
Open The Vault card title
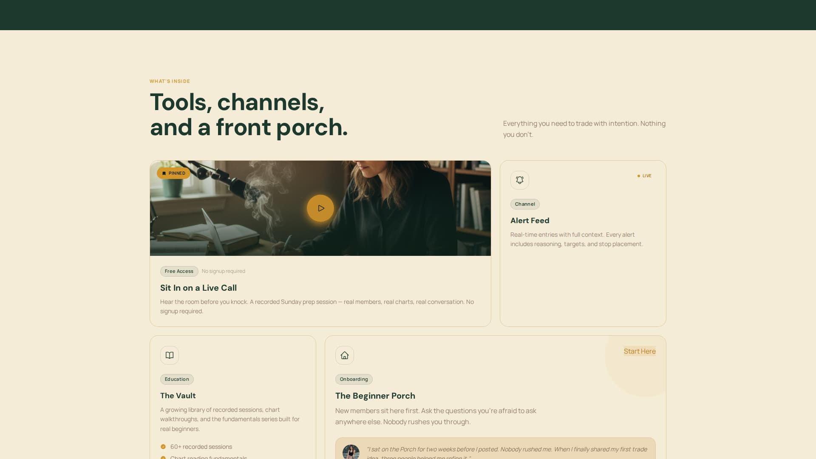tap(178, 396)
